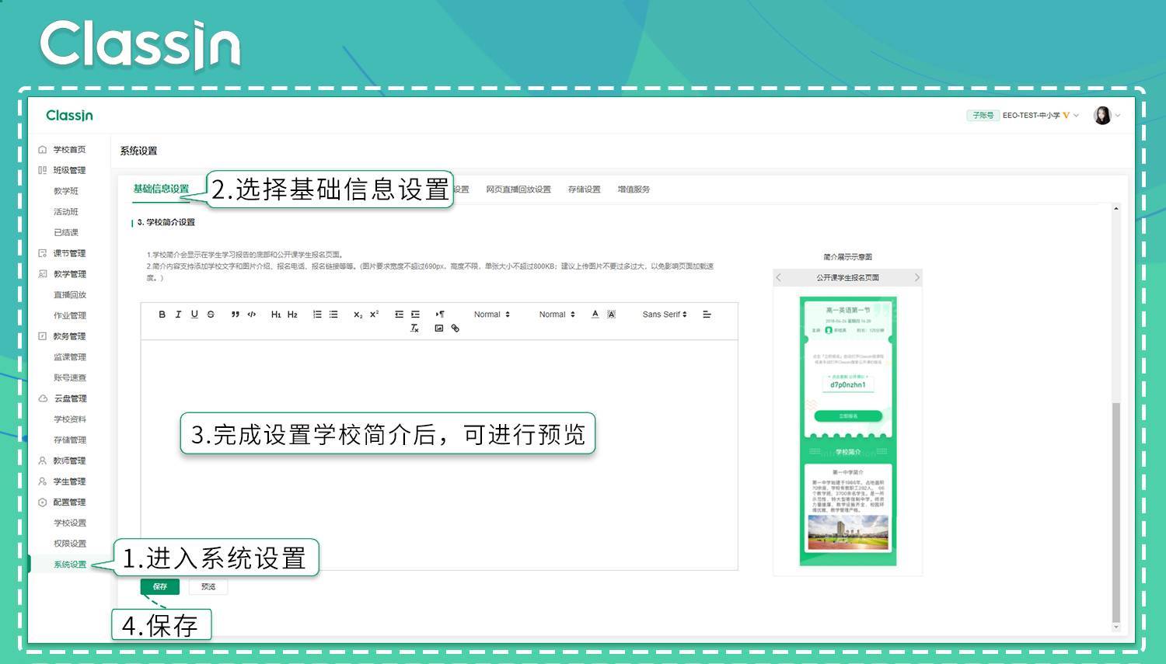
Task: Click the 预览 preview button
Action: [208, 586]
